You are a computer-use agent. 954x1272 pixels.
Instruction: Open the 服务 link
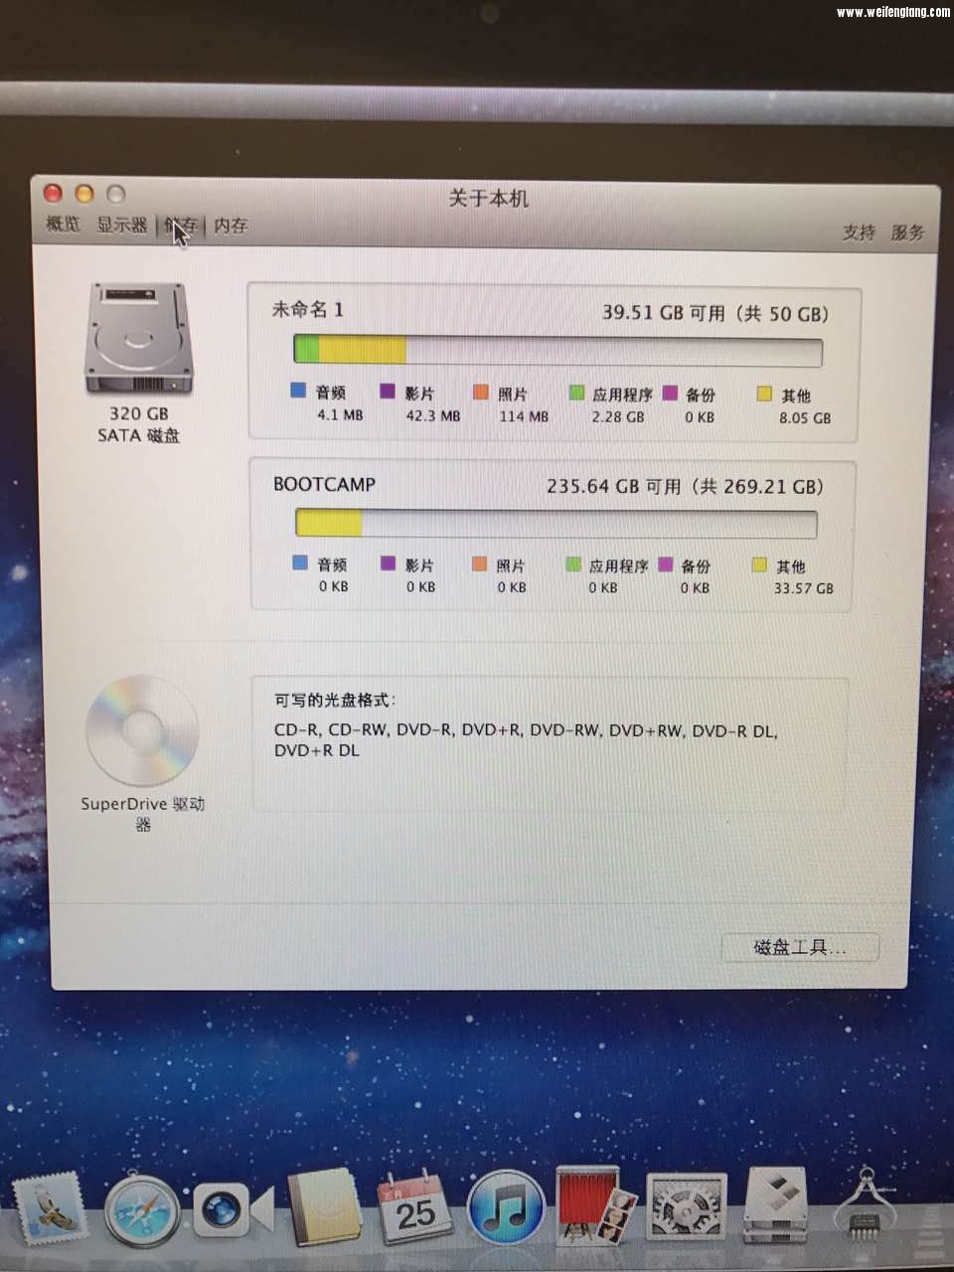907,233
